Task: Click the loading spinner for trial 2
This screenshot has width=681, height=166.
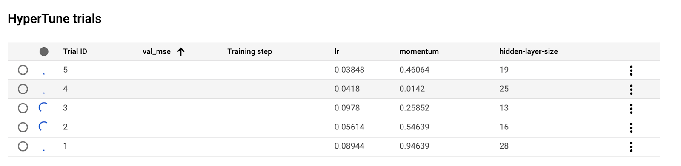Action: (43, 127)
